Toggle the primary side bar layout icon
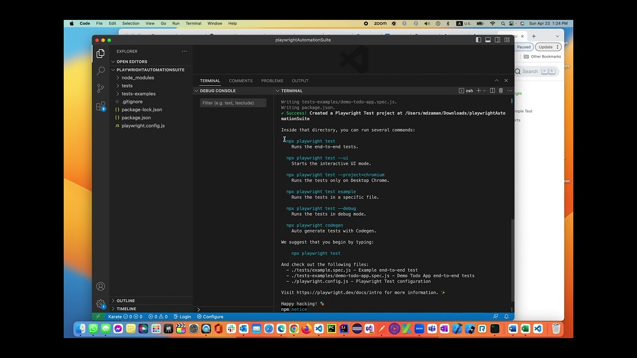637x358 pixels. [x=478, y=40]
